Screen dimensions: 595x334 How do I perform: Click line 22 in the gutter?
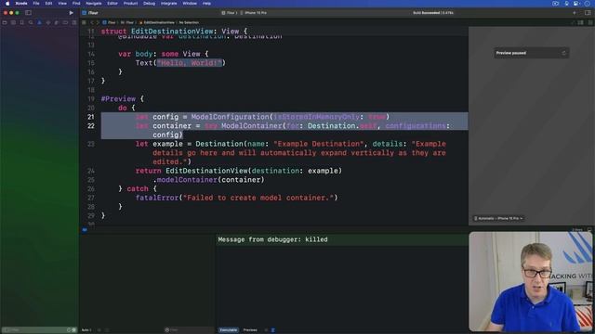pyautogui.click(x=91, y=126)
